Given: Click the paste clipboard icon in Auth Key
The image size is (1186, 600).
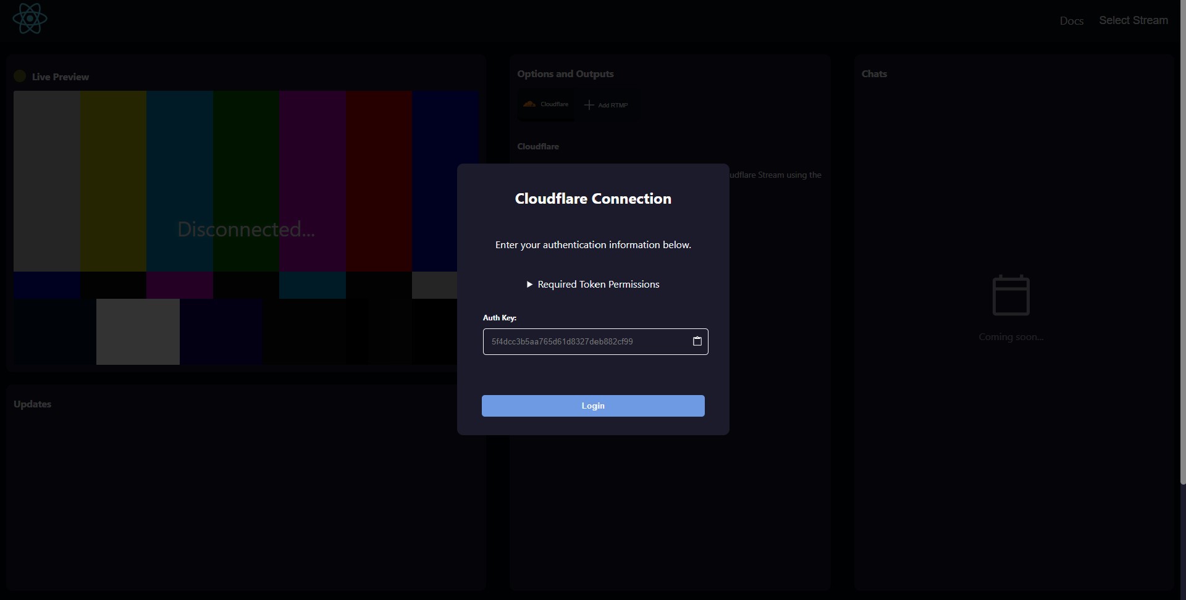Looking at the screenshot, I should coord(697,341).
